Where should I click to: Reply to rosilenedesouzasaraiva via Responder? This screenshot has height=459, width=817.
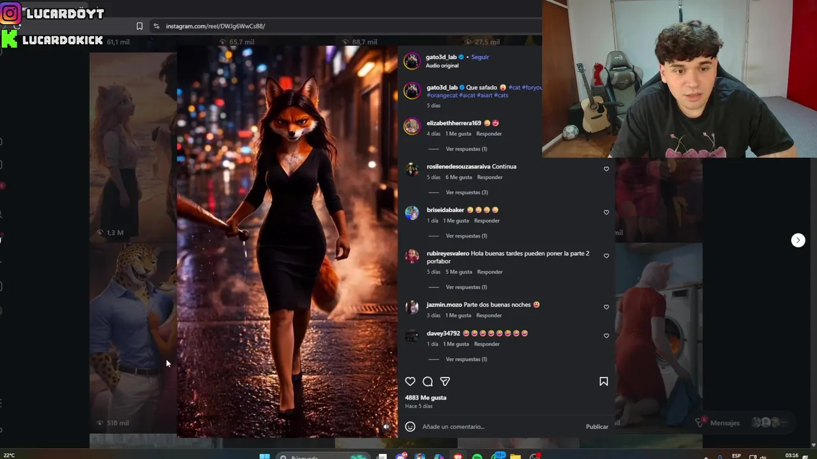click(490, 177)
